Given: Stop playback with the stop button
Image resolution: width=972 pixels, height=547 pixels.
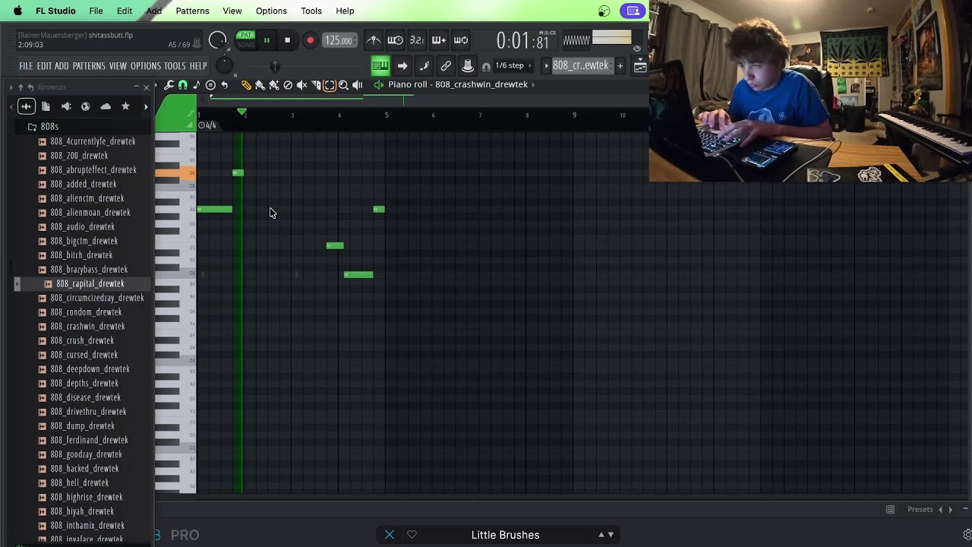Looking at the screenshot, I should (x=287, y=40).
